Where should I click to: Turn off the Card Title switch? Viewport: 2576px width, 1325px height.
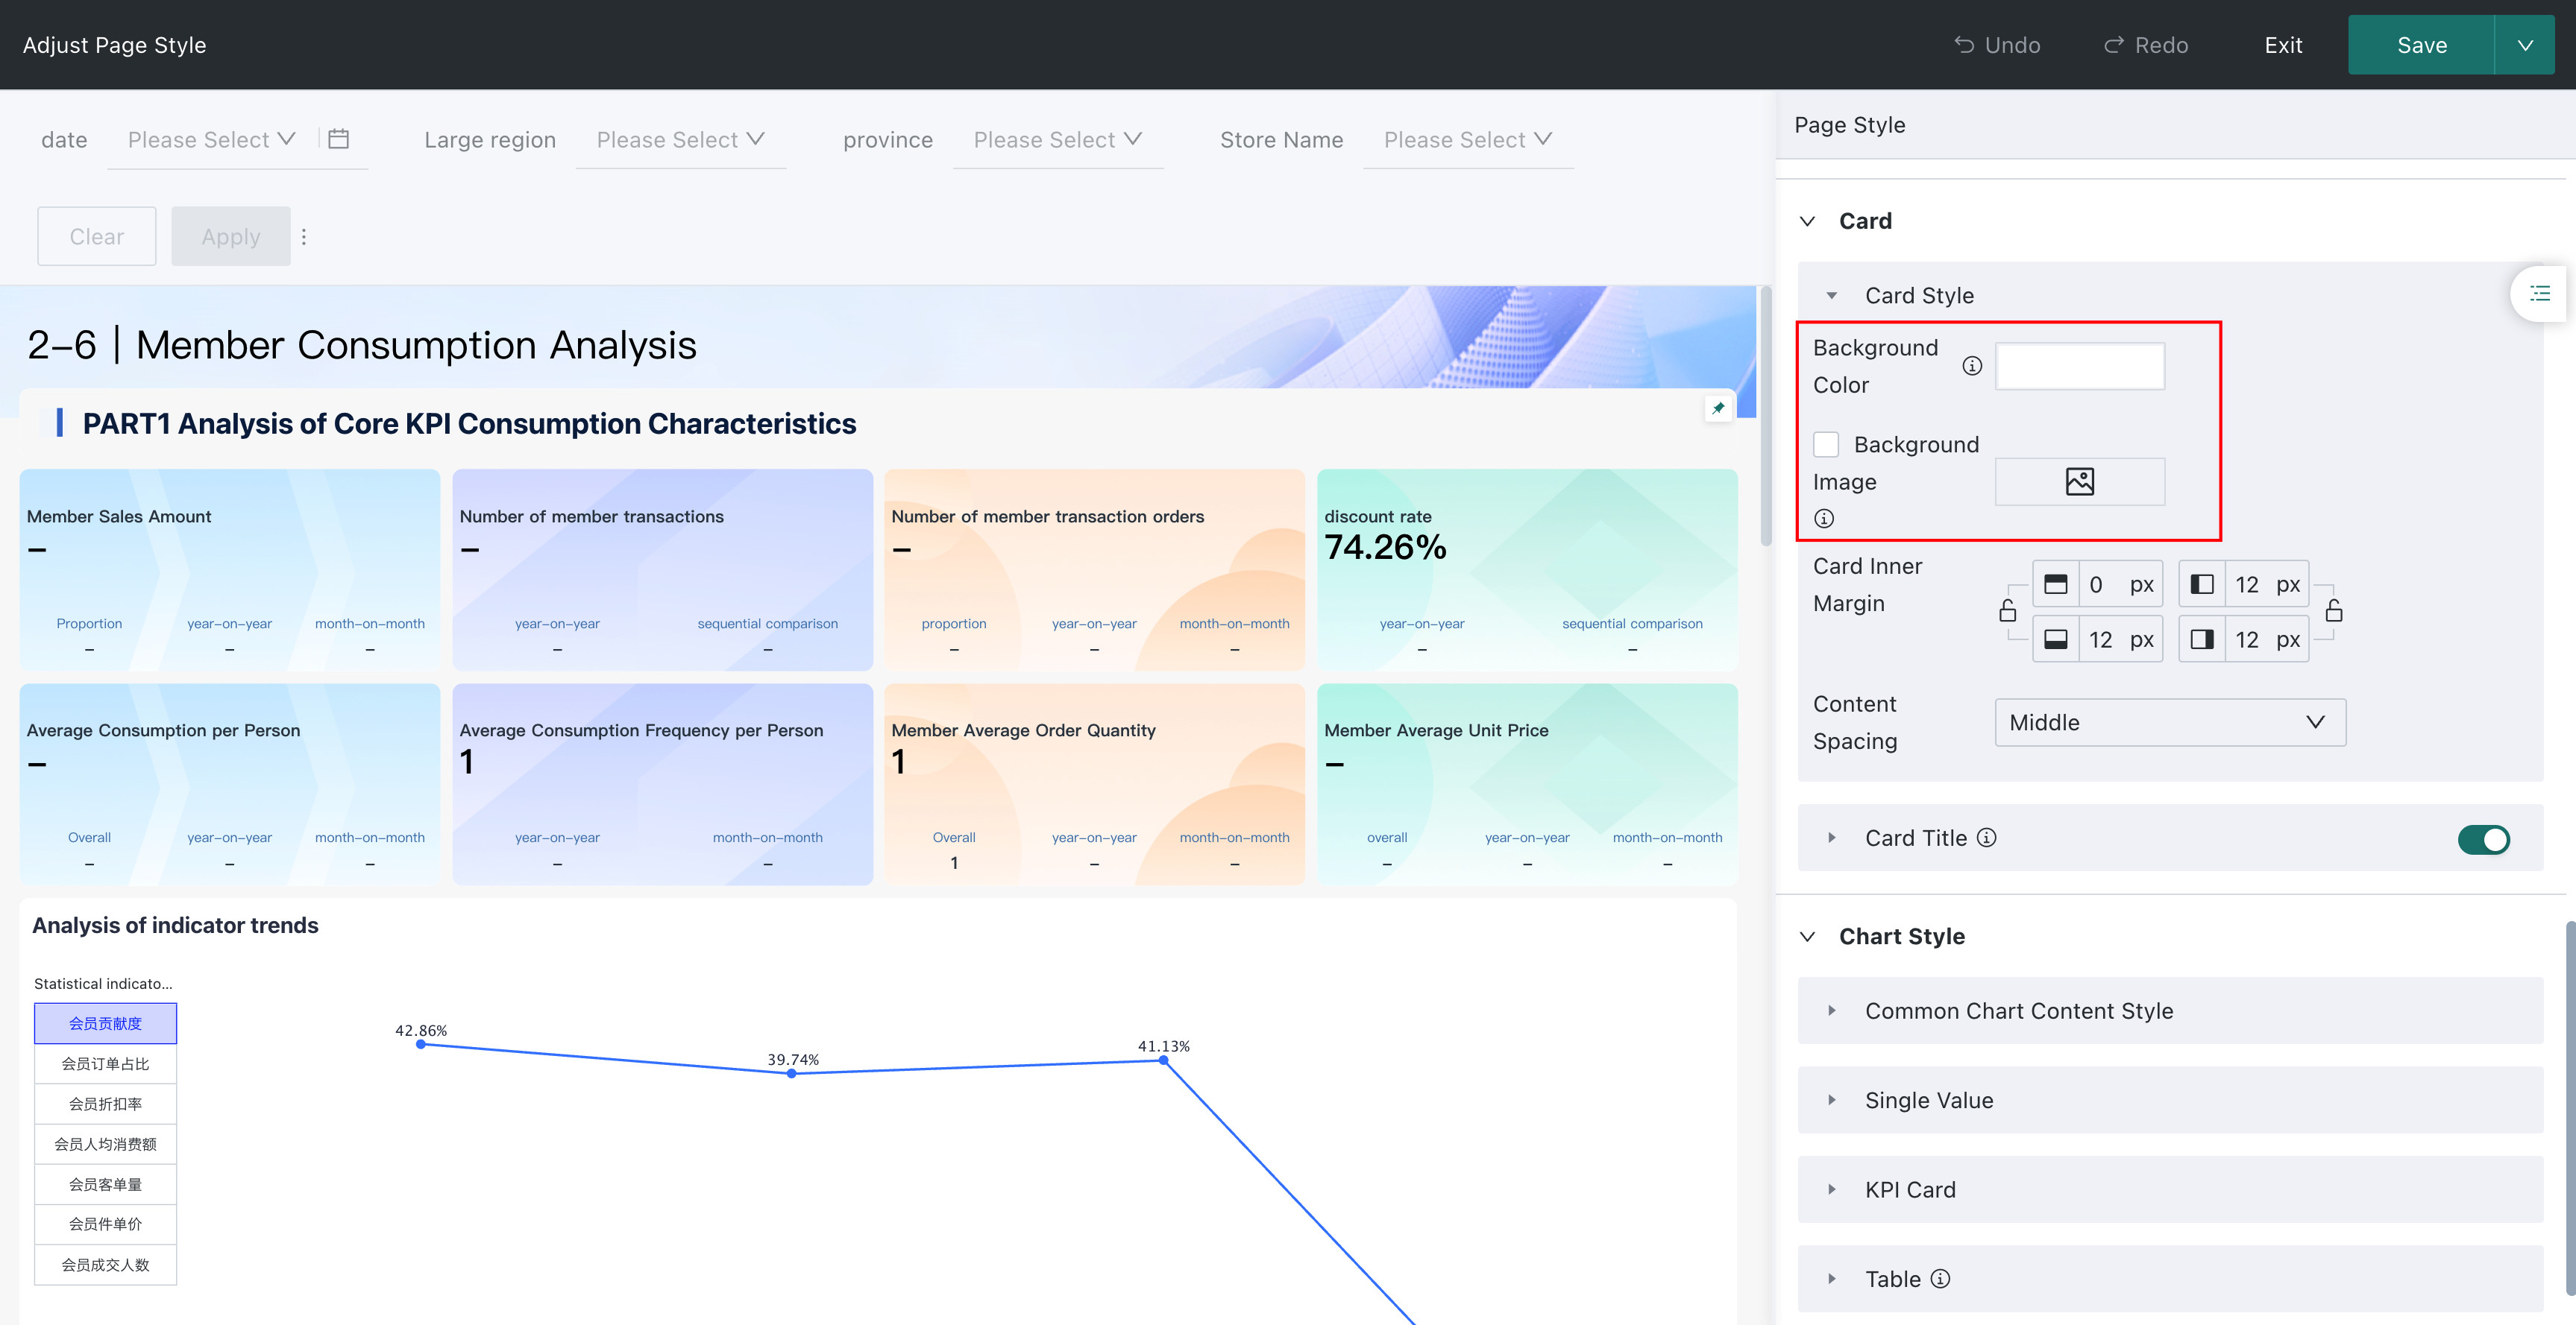pyautogui.click(x=2484, y=839)
